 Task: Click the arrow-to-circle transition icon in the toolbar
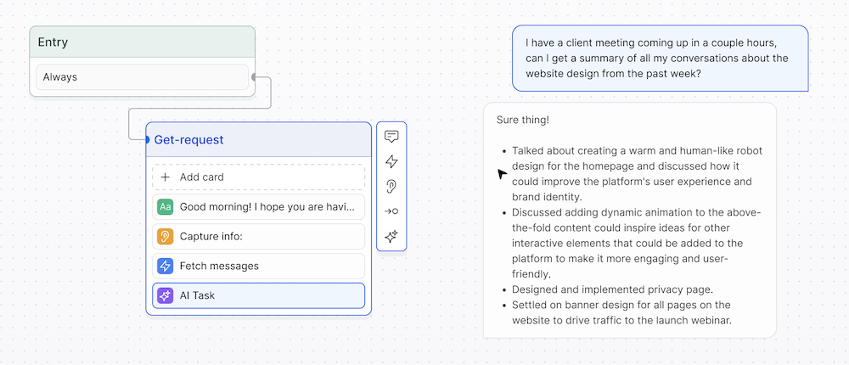point(391,211)
